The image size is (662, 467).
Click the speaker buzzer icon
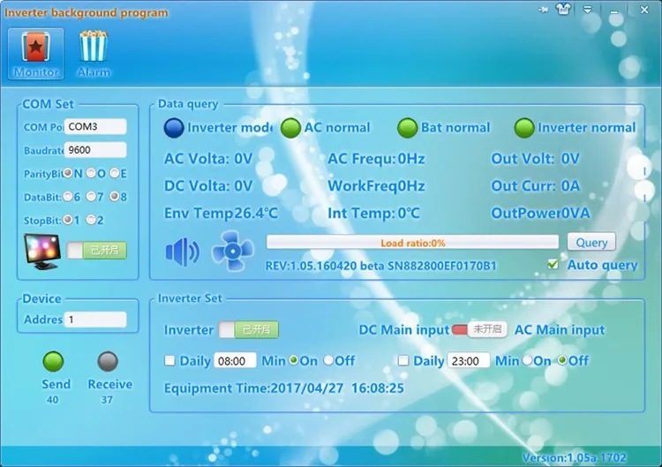click(183, 252)
